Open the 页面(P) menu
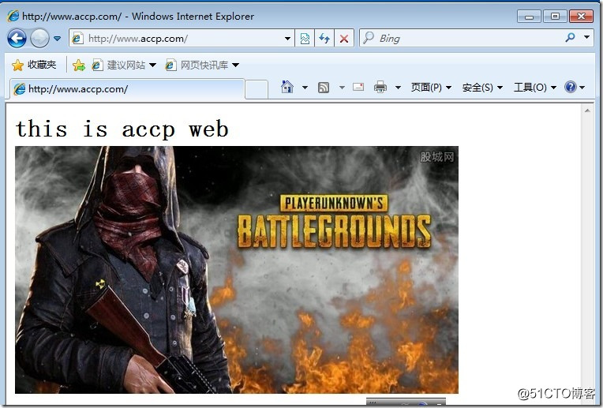 pos(431,88)
